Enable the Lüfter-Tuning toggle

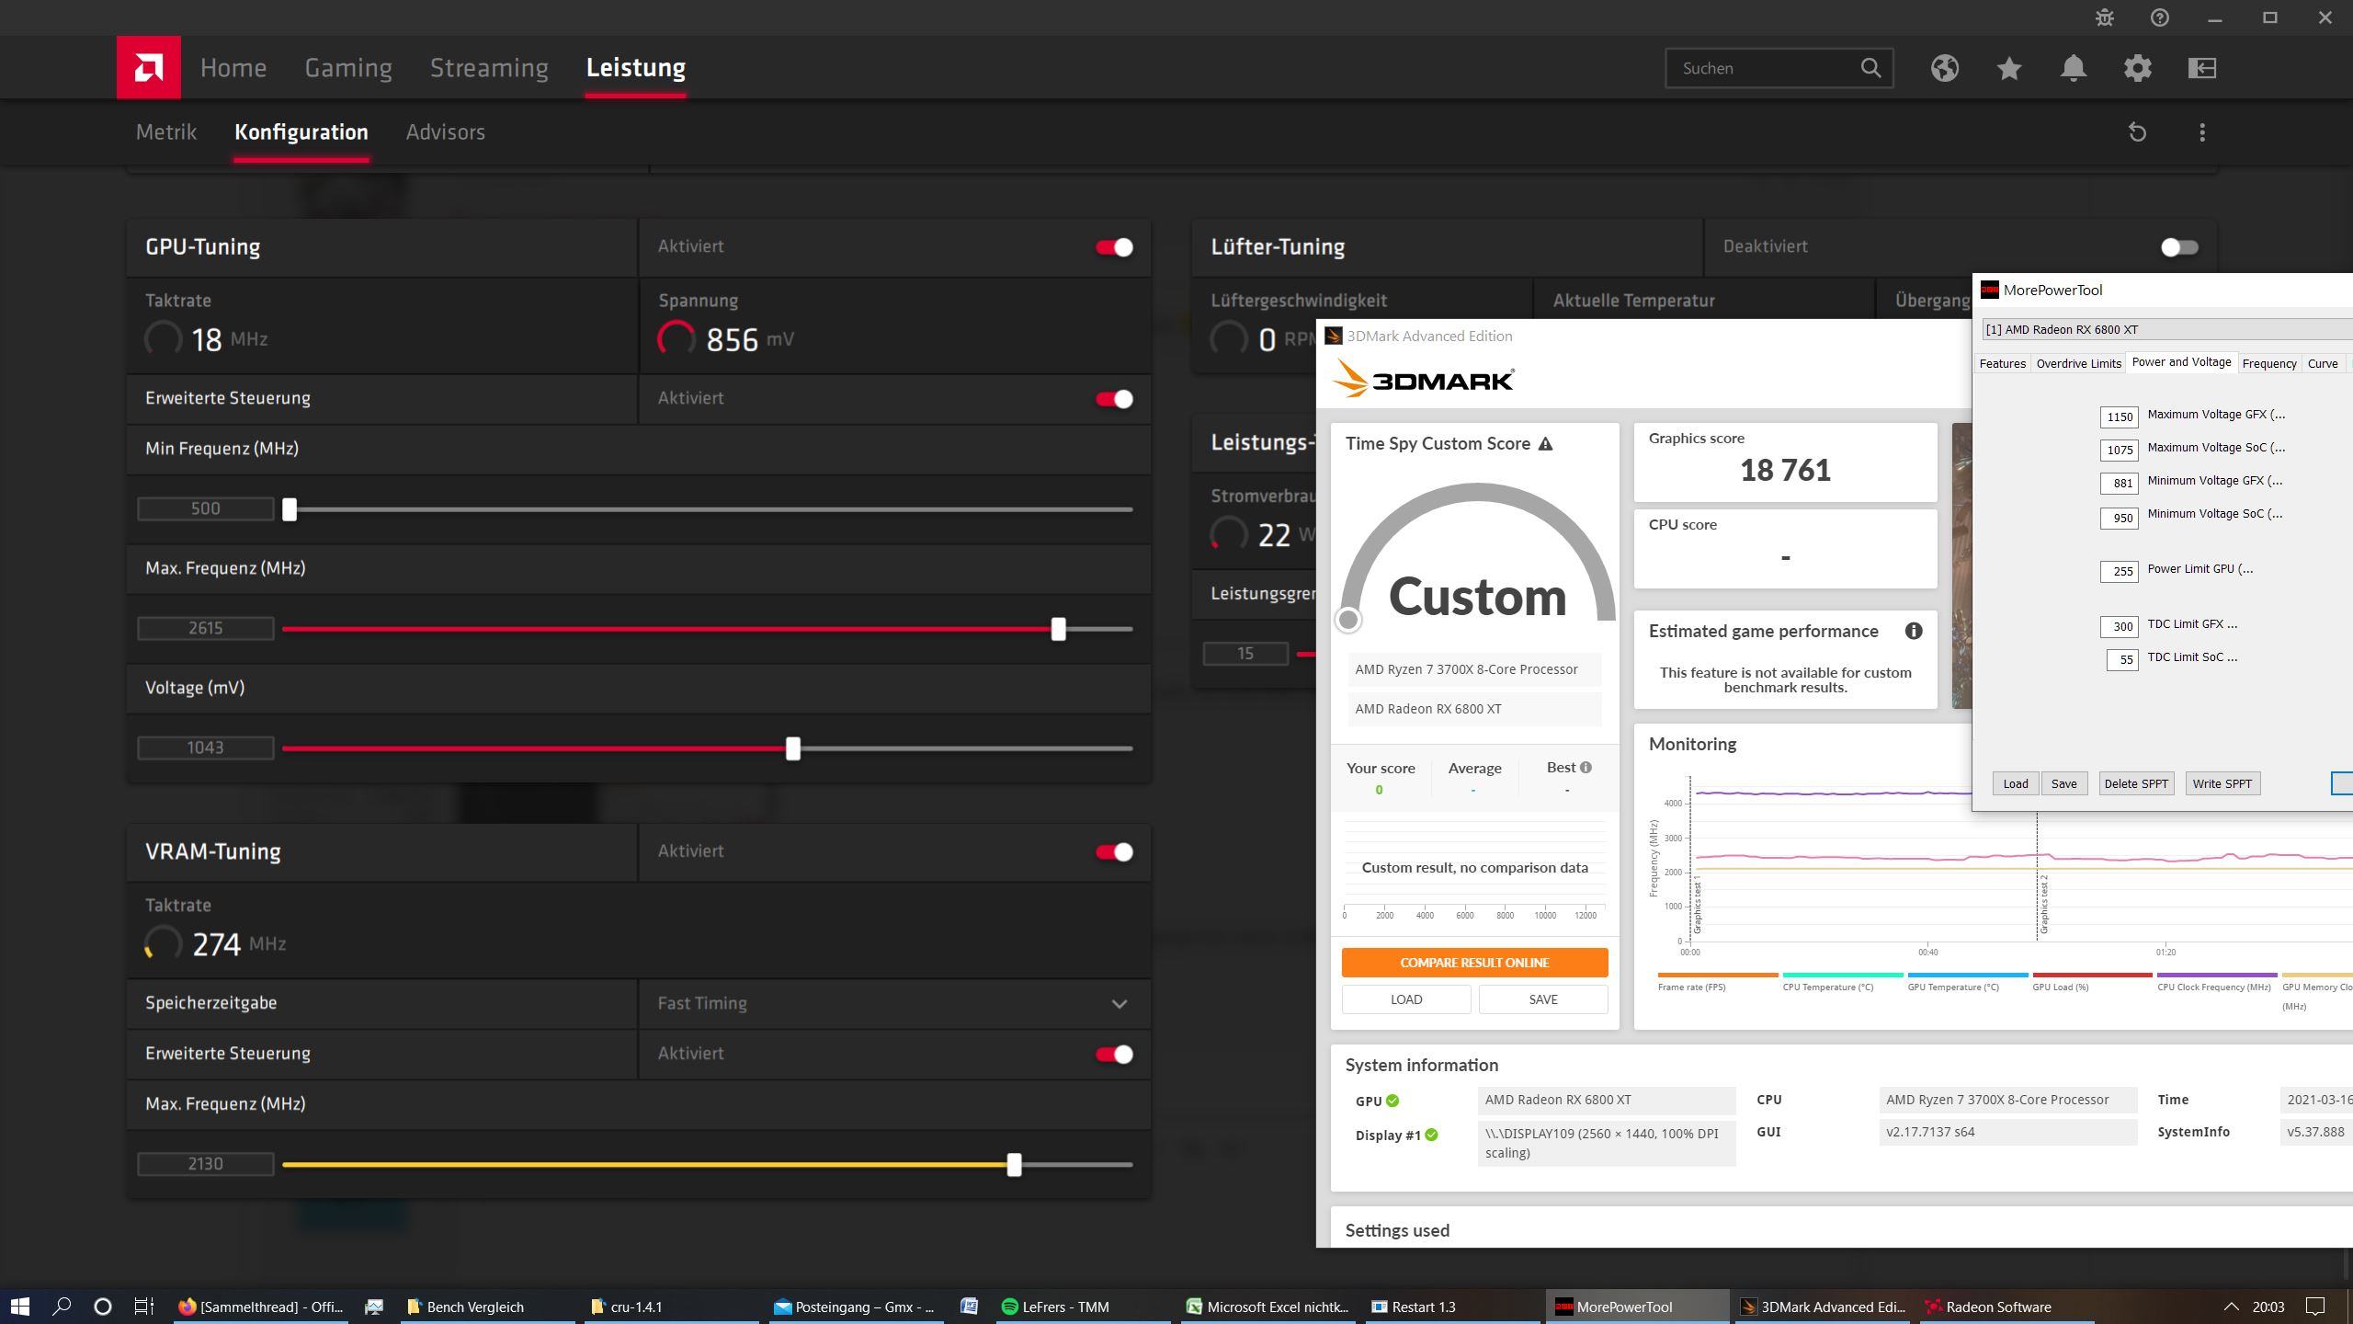click(2178, 247)
